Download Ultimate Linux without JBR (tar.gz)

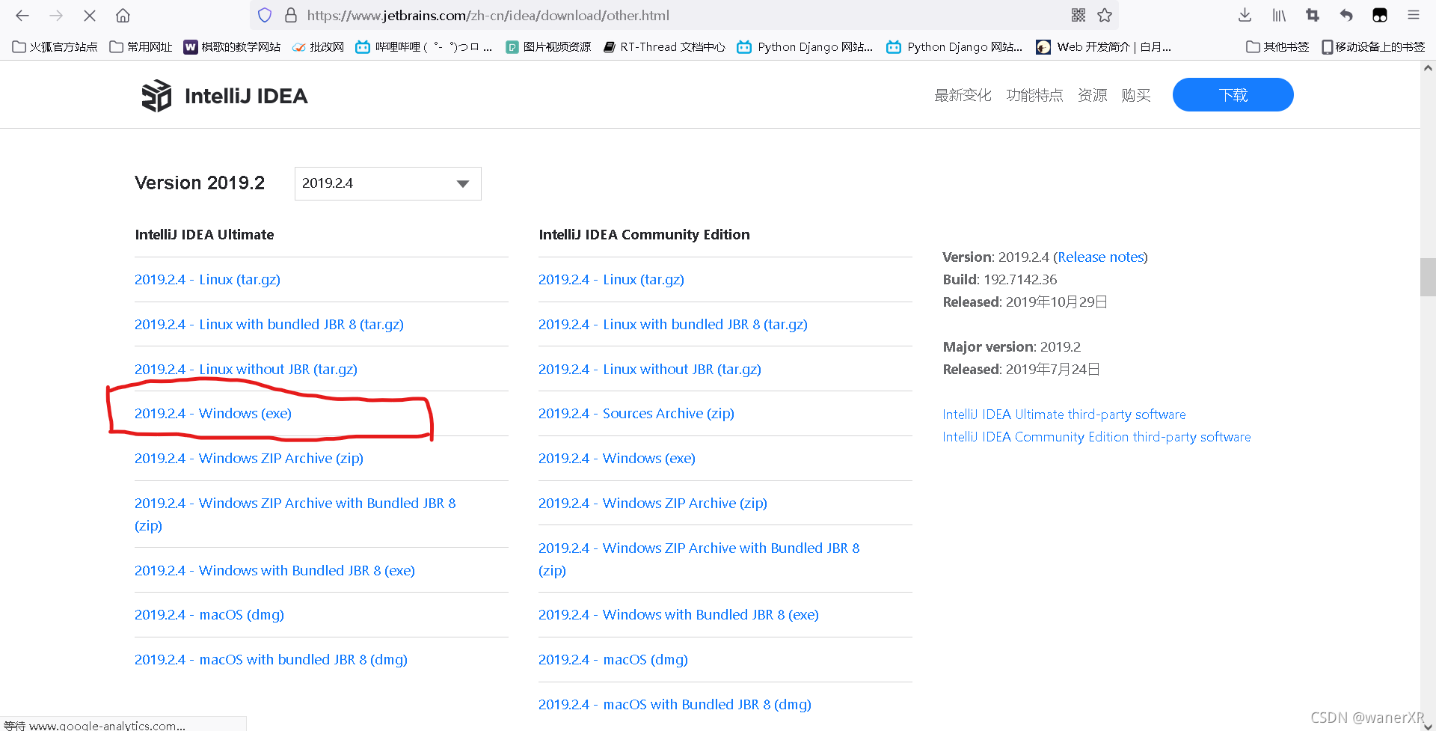click(x=246, y=369)
